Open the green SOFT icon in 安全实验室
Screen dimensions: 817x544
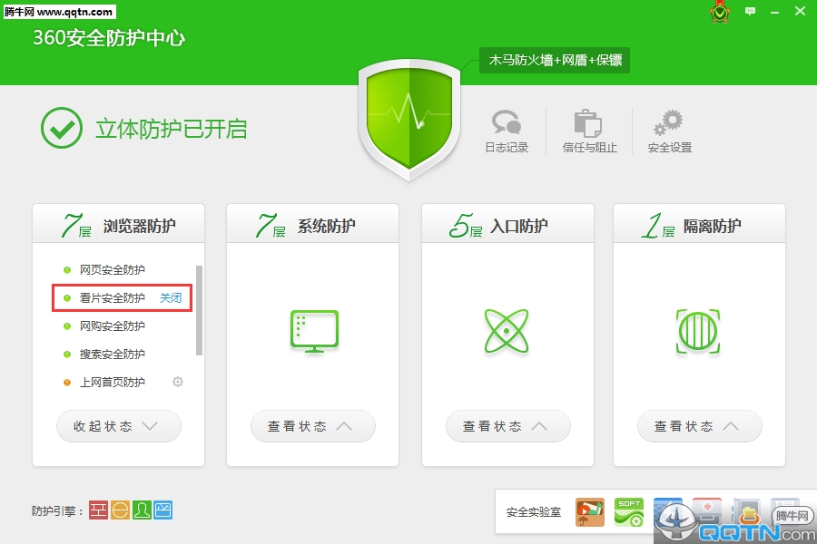click(x=629, y=512)
